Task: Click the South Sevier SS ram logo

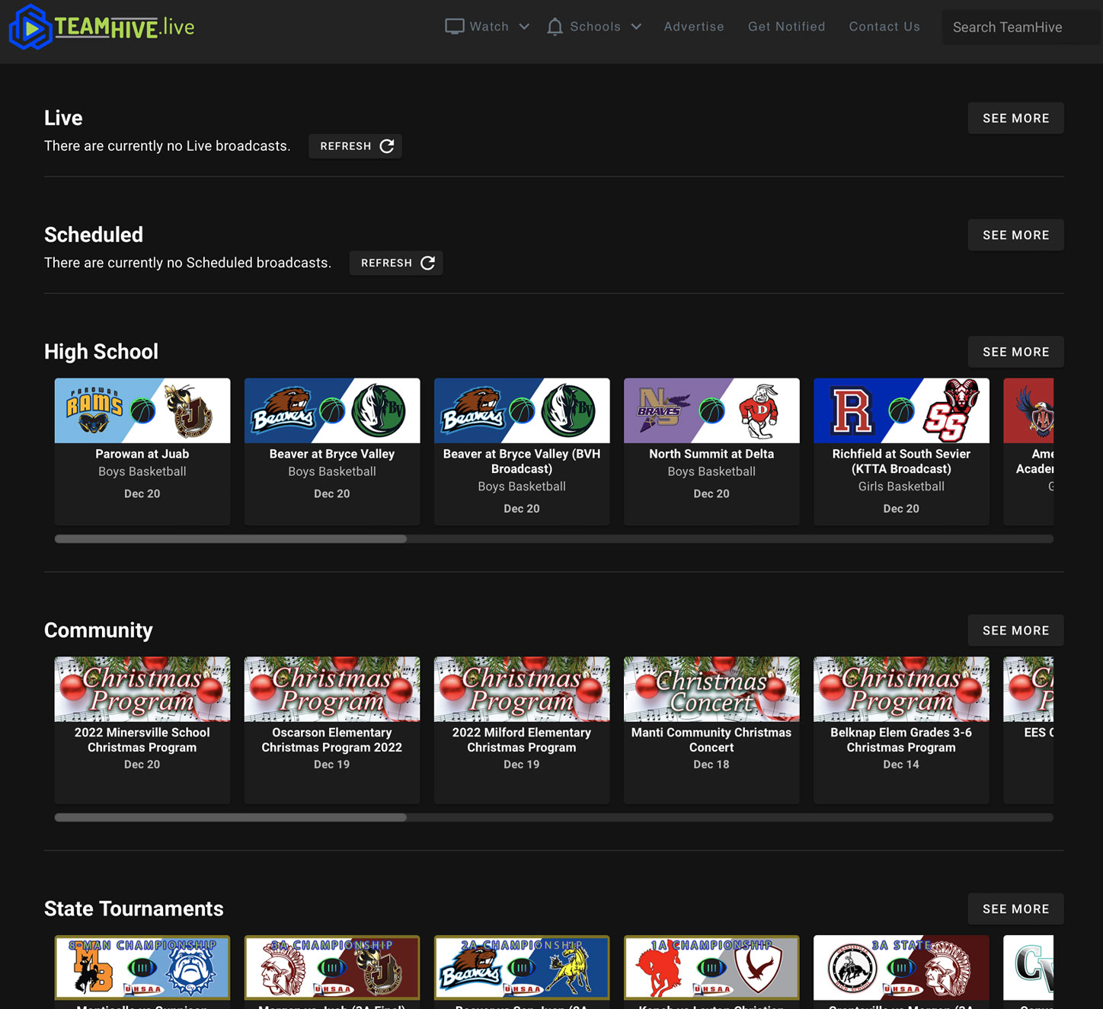Action: 951,410
